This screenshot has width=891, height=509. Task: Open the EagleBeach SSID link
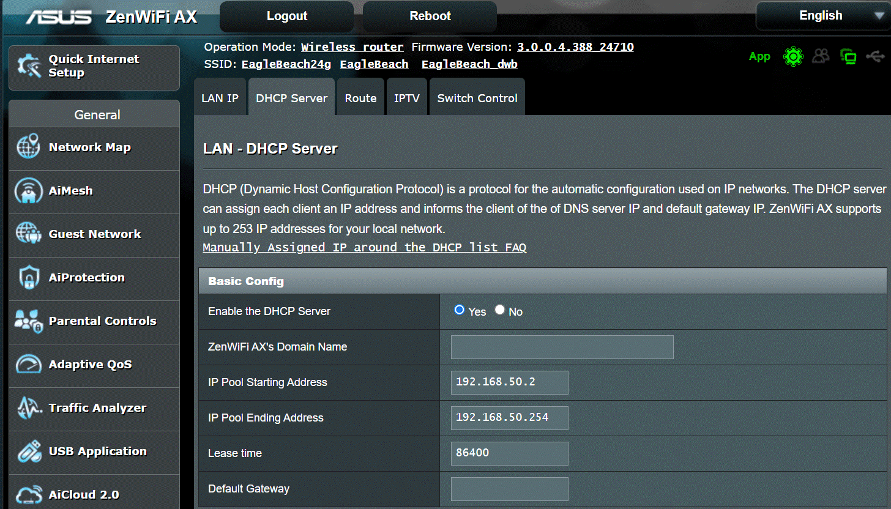(374, 64)
